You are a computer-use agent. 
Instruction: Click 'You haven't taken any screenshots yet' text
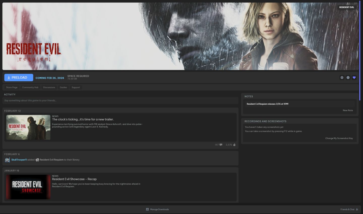tap(264, 127)
